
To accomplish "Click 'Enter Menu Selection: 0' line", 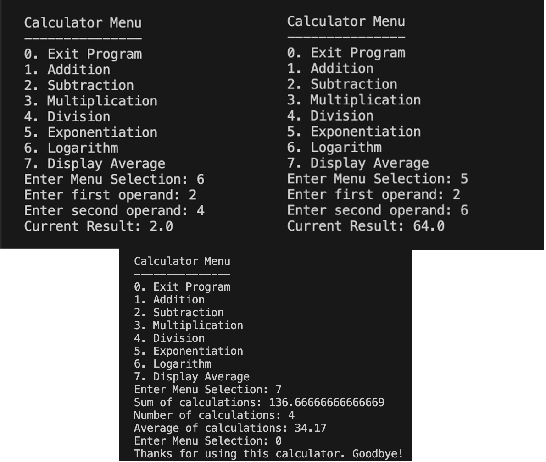I will (x=207, y=441).
